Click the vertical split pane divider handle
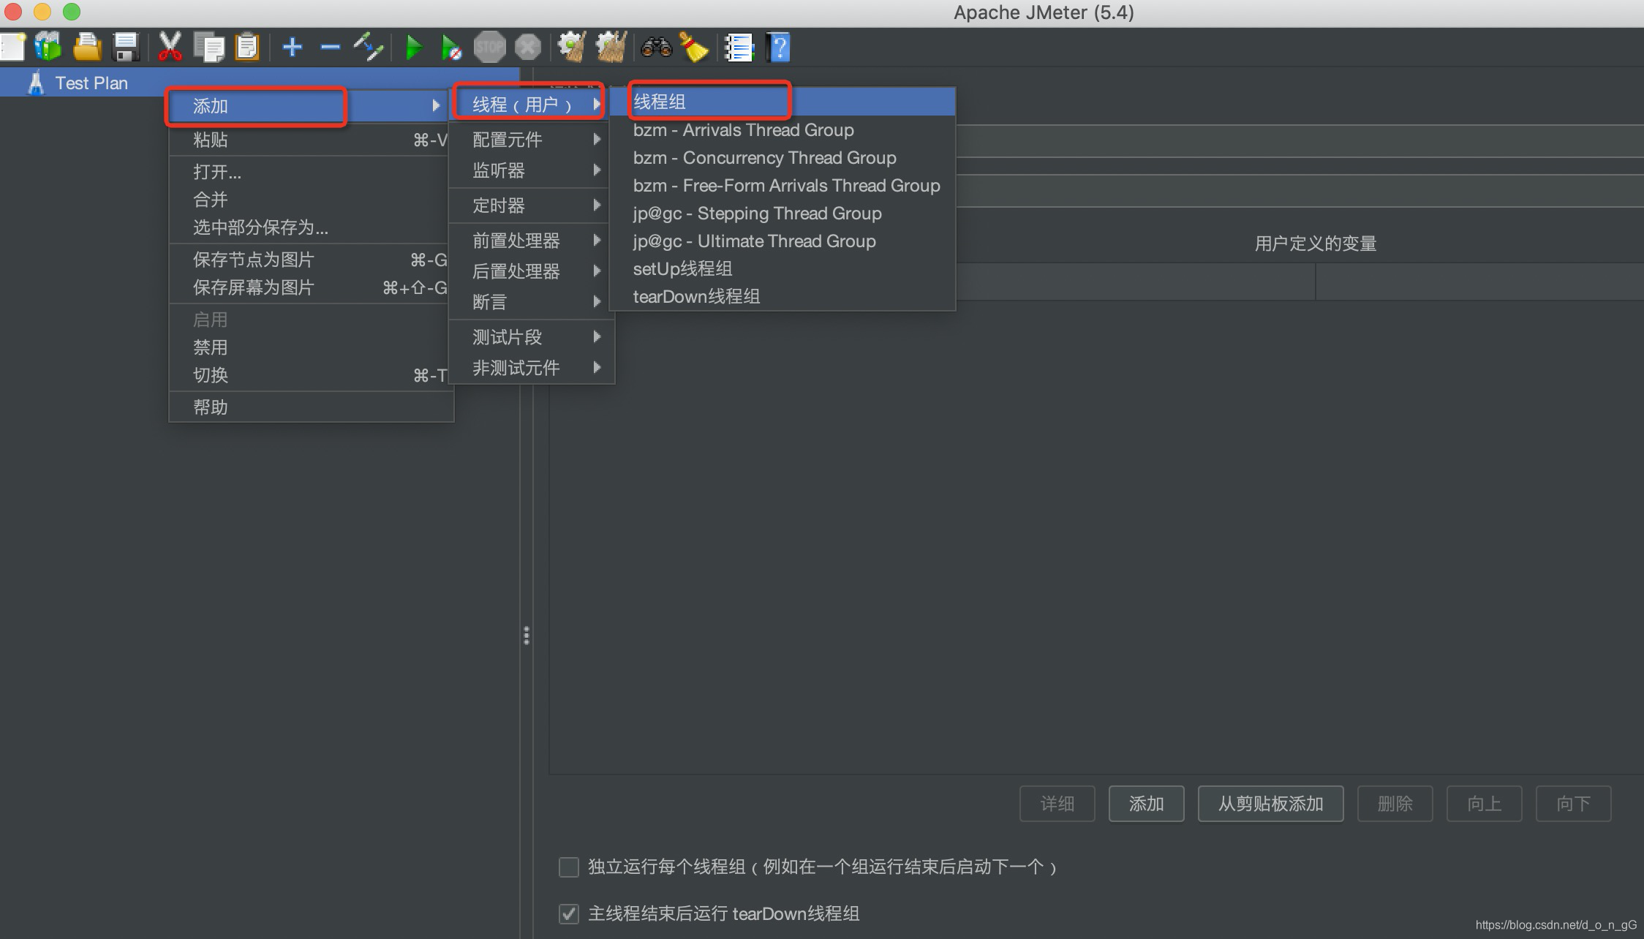Viewport: 1644px width, 939px height. (x=527, y=636)
